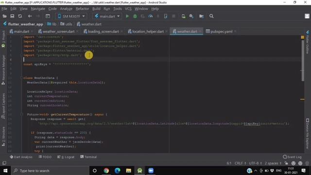The width and height of the screenshot is (311, 175).
Task: Click the editor vertical scrollbar thumb
Action: pos(303,60)
